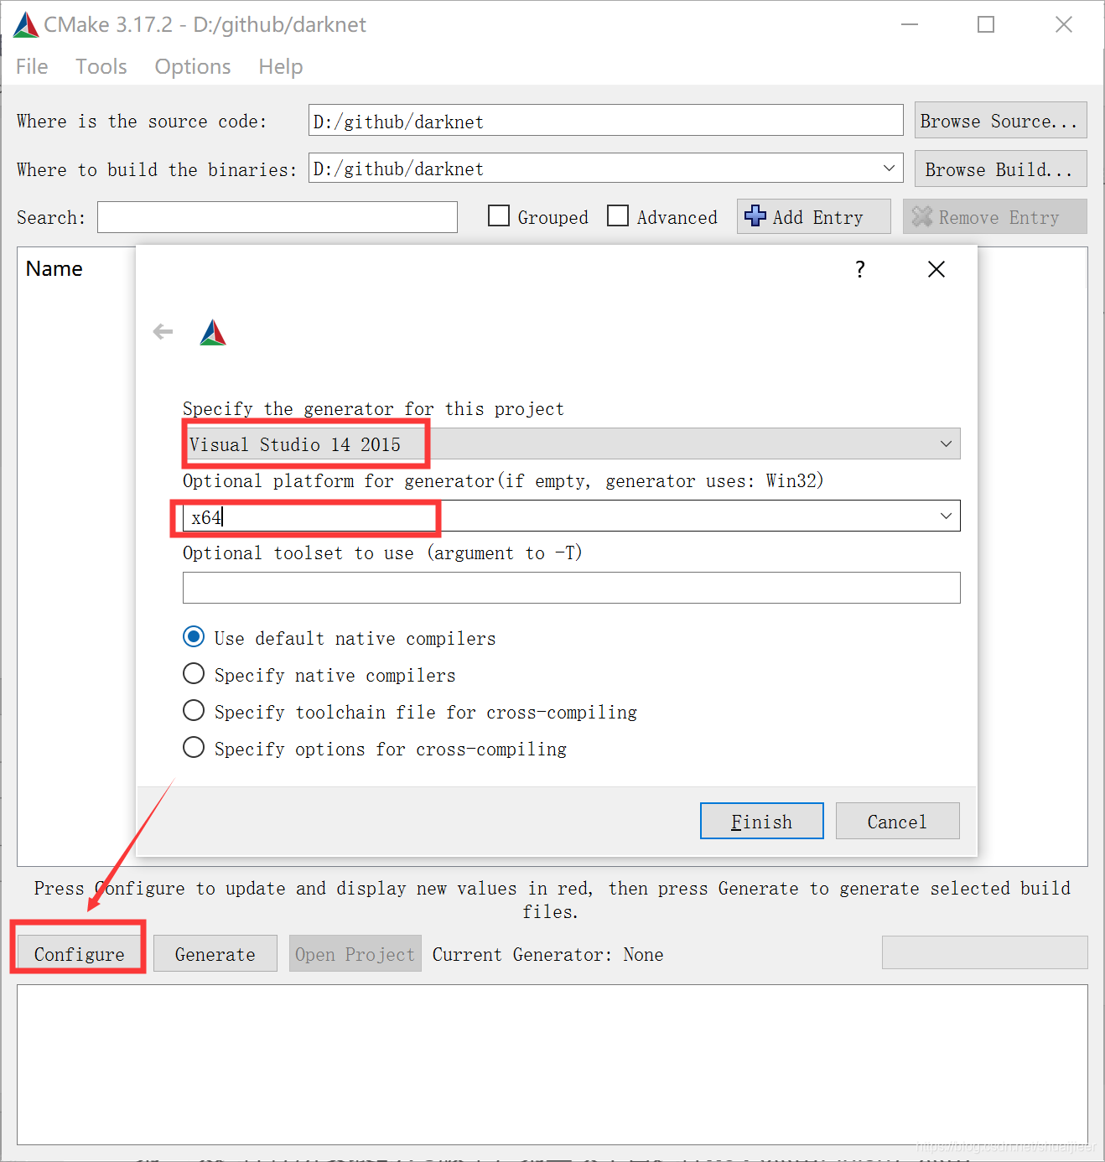
Task: Click the Open Project button
Action: pyautogui.click(x=355, y=954)
